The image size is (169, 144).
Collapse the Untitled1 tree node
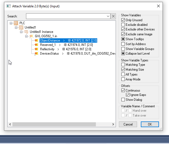16,27
